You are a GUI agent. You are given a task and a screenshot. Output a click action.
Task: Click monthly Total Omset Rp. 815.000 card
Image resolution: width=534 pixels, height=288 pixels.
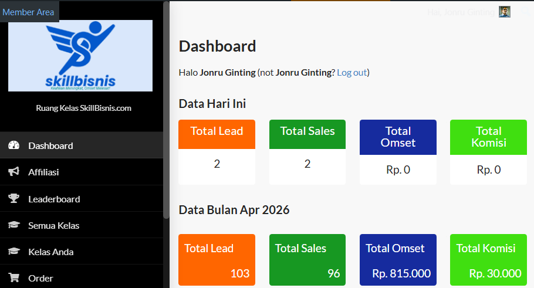coord(398,260)
